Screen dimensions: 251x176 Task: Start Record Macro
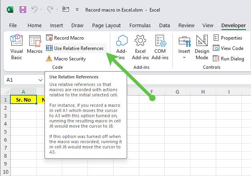point(65,38)
